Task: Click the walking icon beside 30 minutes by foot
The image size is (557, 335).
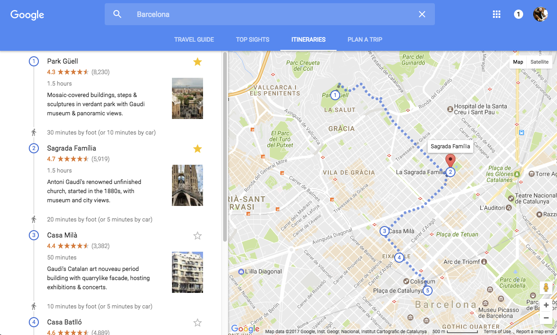Action: (x=34, y=133)
